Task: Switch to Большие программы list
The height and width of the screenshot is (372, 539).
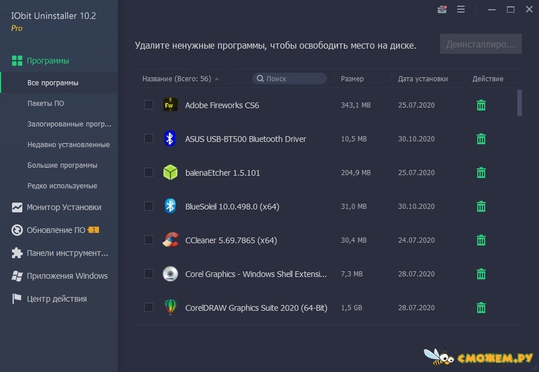Action: (x=62, y=165)
